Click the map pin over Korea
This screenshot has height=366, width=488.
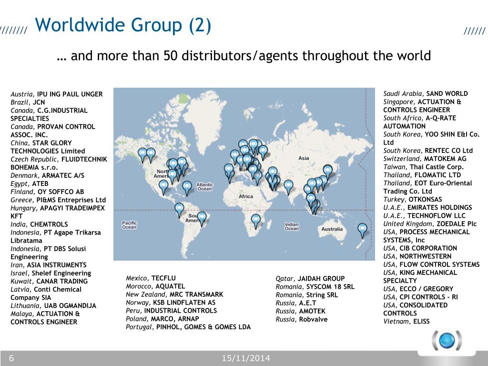click(328, 173)
